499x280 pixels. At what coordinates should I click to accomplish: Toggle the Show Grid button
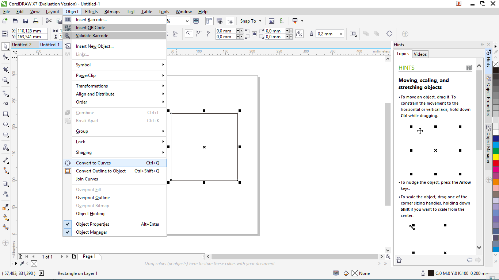220,21
